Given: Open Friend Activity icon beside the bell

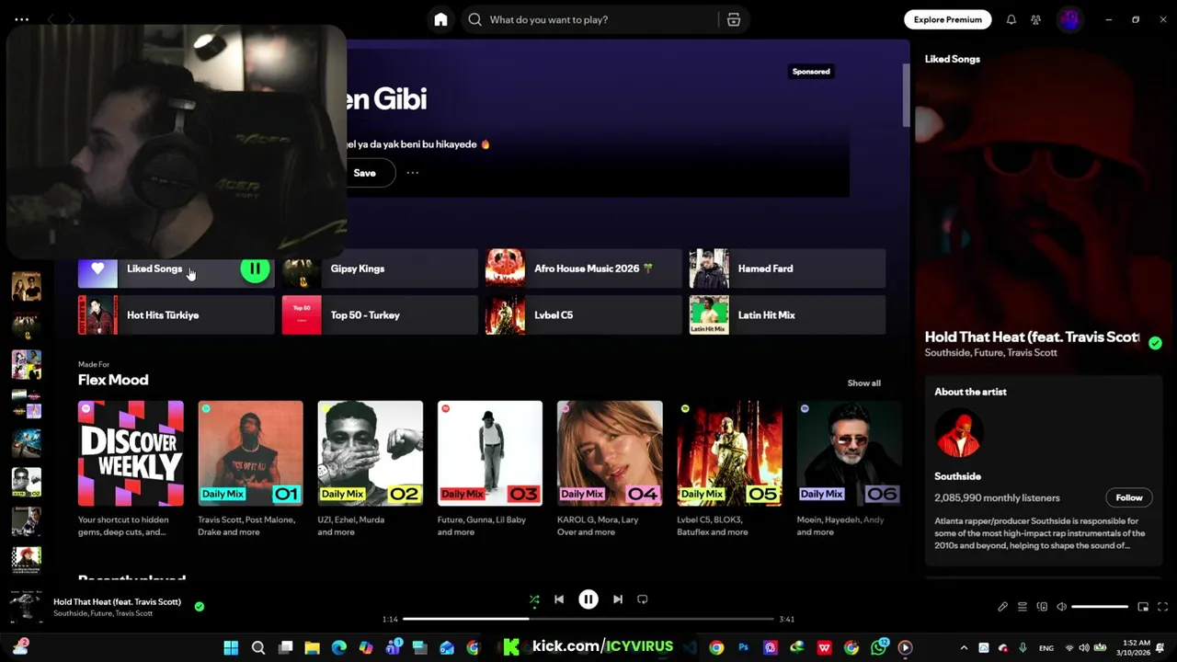Looking at the screenshot, I should click(x=1035, y=19).
